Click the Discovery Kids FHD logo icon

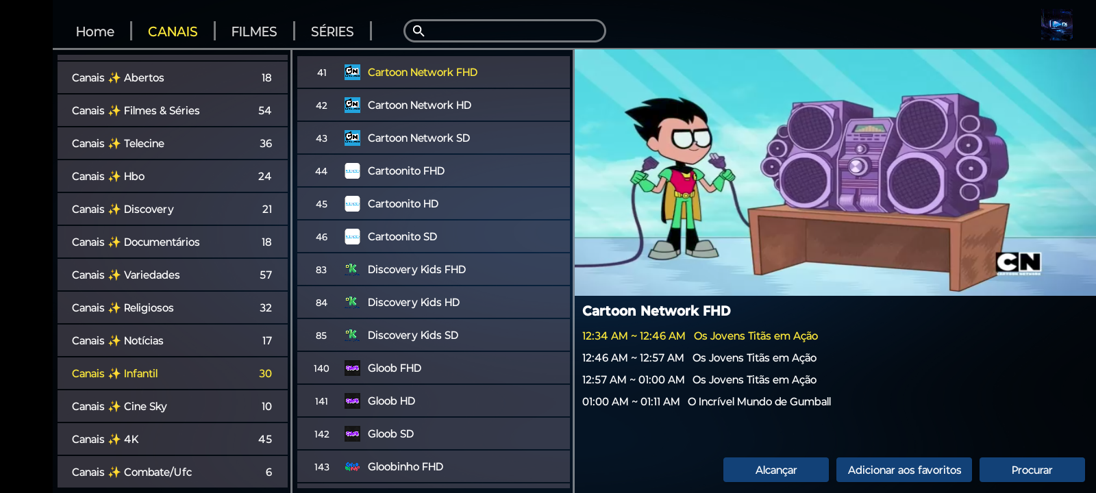point(352,269)
